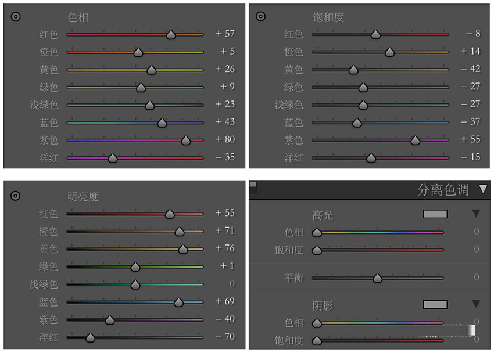Click the 分离色调 panel title
Image resolution: width=494 pixels, height=353 pixels.
point(442,190)
